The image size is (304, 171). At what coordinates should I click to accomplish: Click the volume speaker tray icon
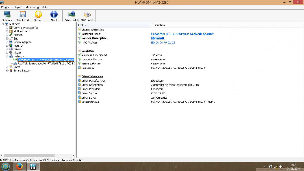281,167
